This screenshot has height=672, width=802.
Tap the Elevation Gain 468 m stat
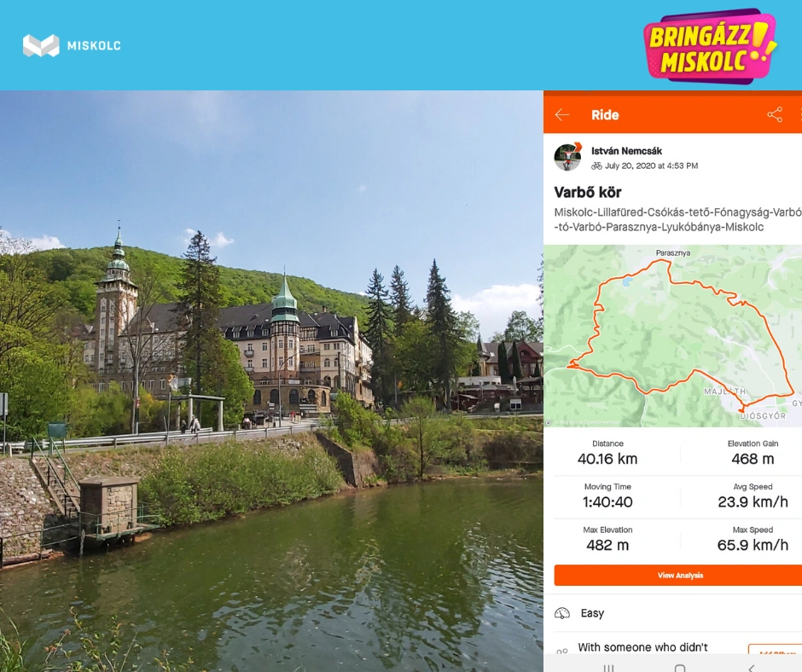point(753,453)
